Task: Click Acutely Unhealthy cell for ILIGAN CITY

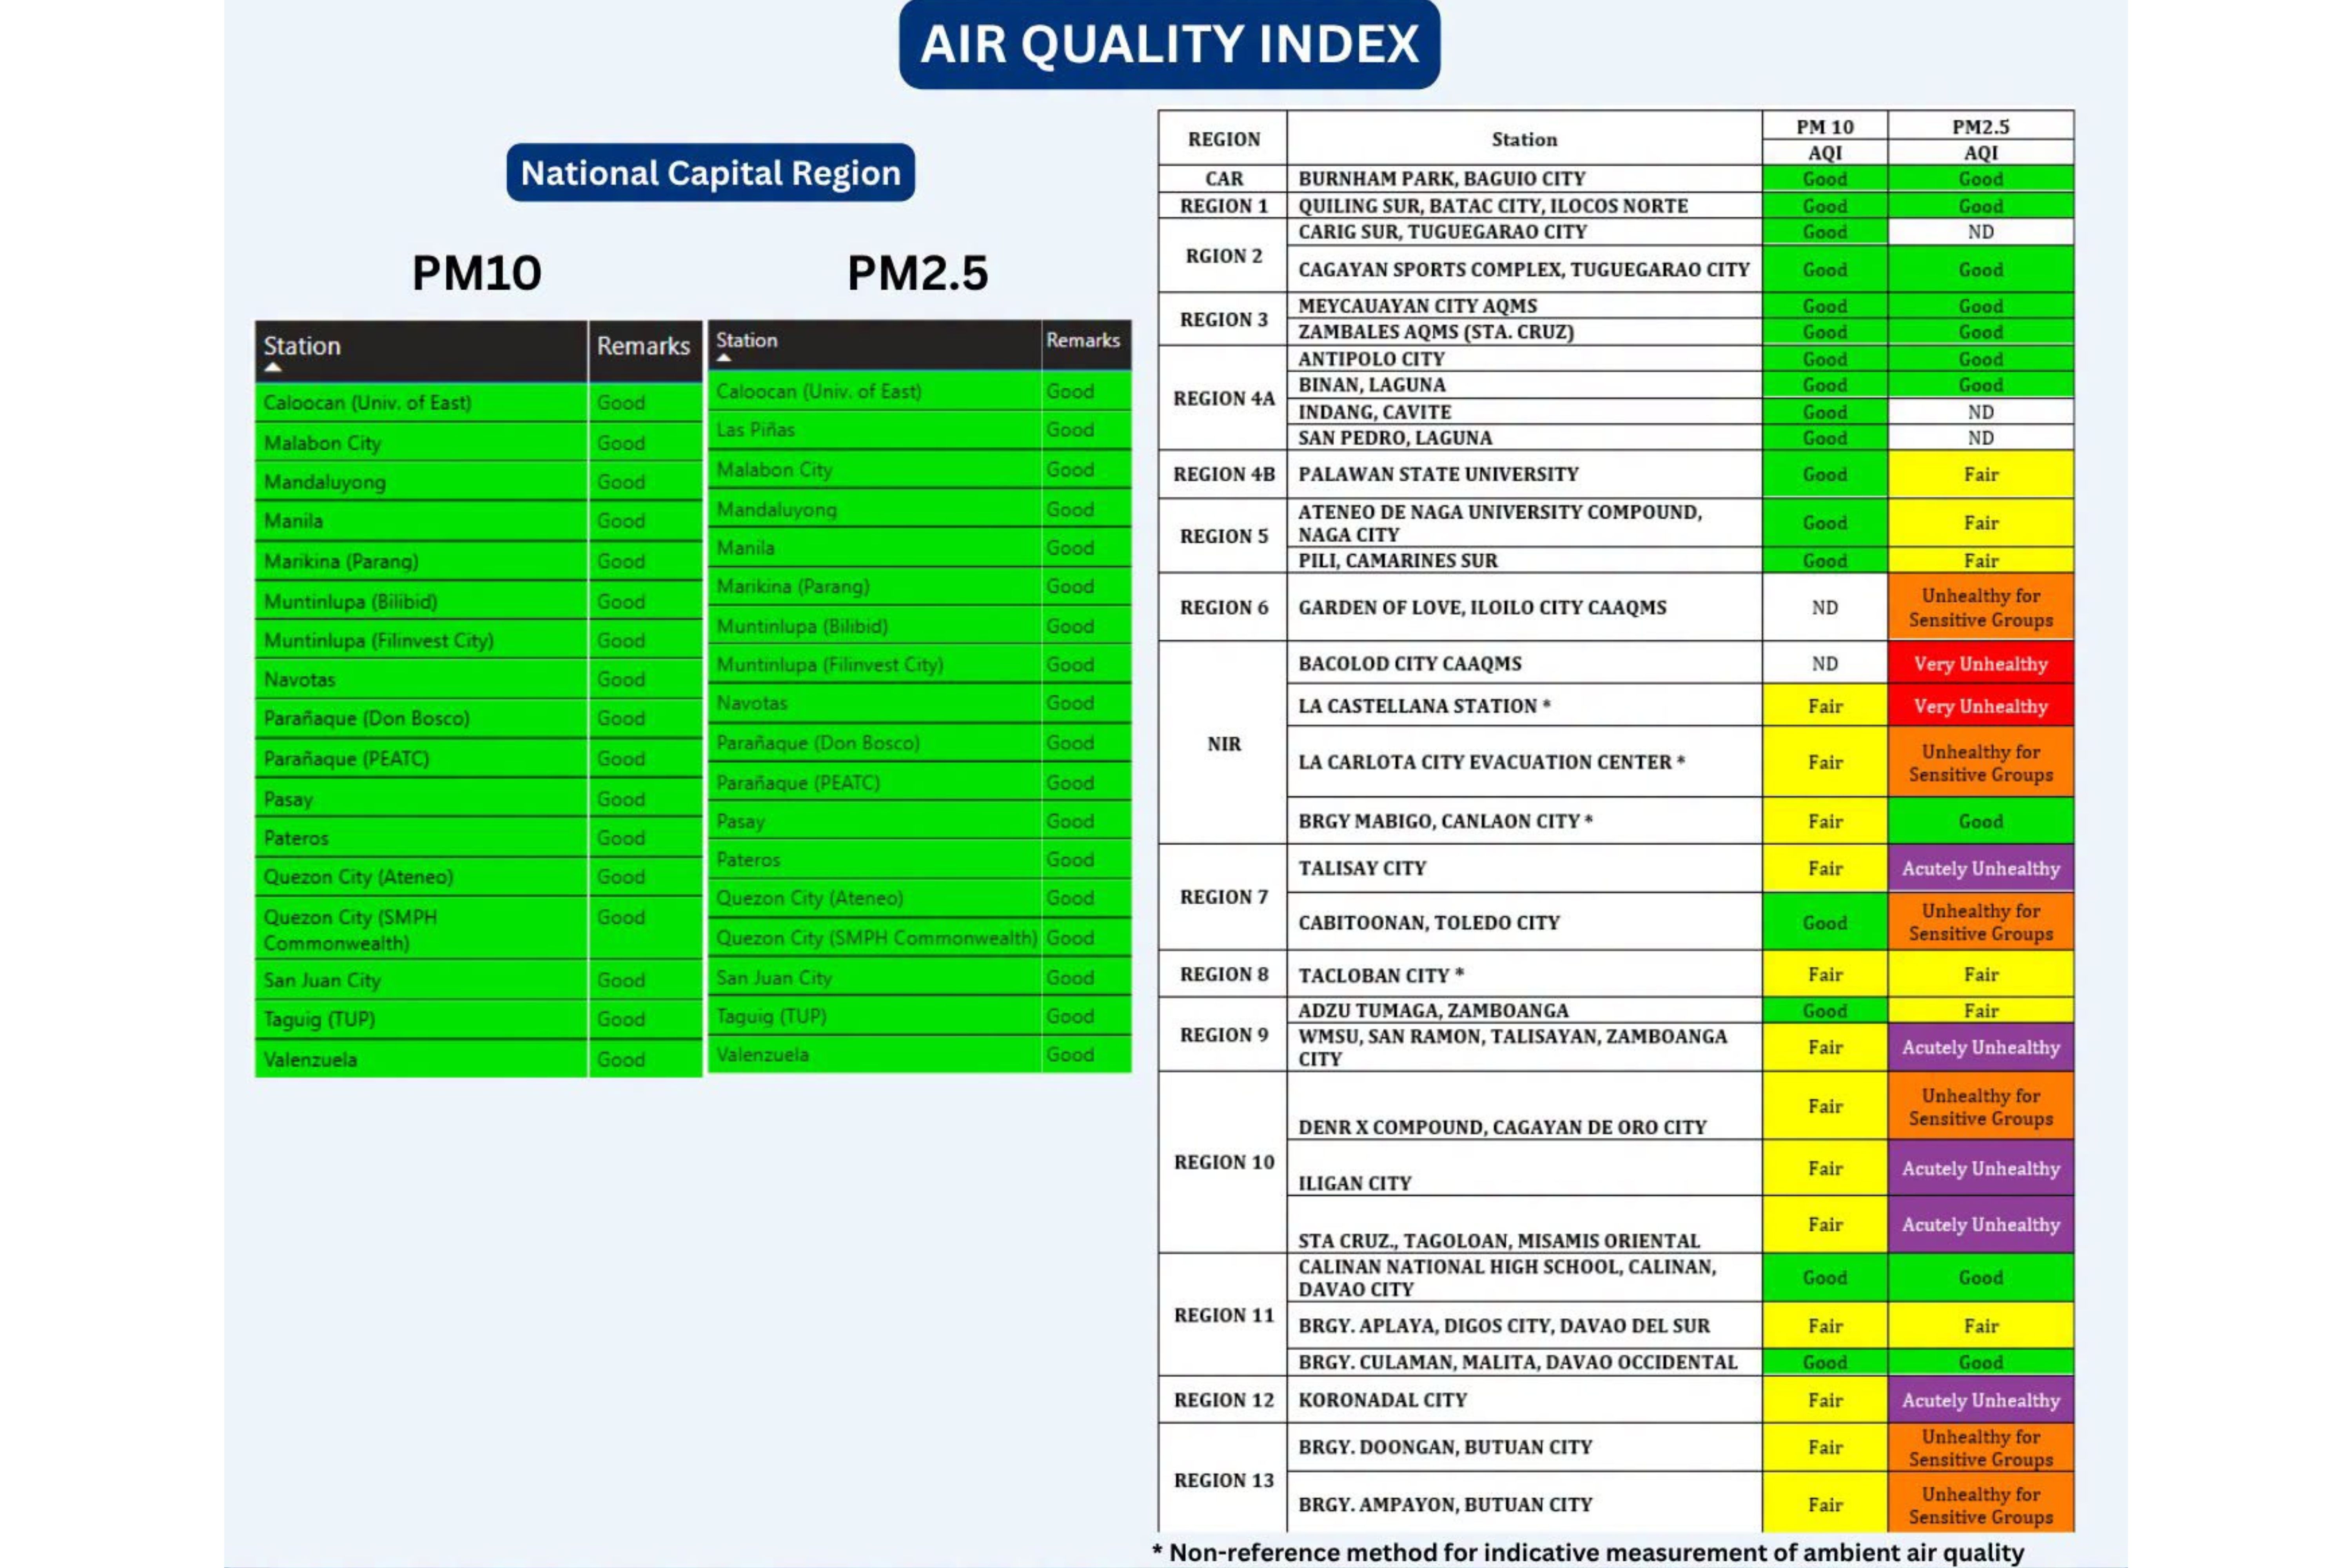Action: (1981, 1168)
